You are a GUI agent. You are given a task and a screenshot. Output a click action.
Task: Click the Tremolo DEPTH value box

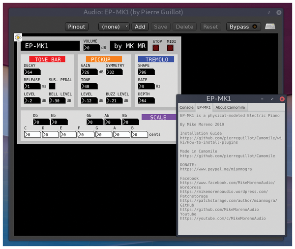(147, 100)
